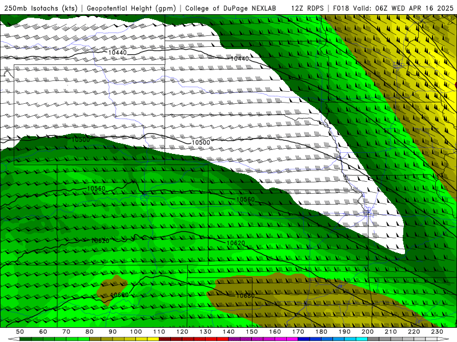Screen dimensions: 457x342
Task: Click the "150" color bar label
Action: point(251,332)
